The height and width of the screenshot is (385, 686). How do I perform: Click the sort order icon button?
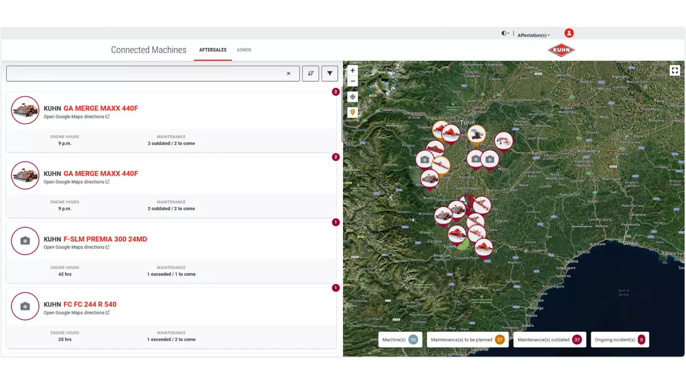pos(310,74)
